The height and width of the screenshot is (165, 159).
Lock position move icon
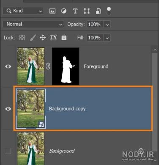coord(43,38)
